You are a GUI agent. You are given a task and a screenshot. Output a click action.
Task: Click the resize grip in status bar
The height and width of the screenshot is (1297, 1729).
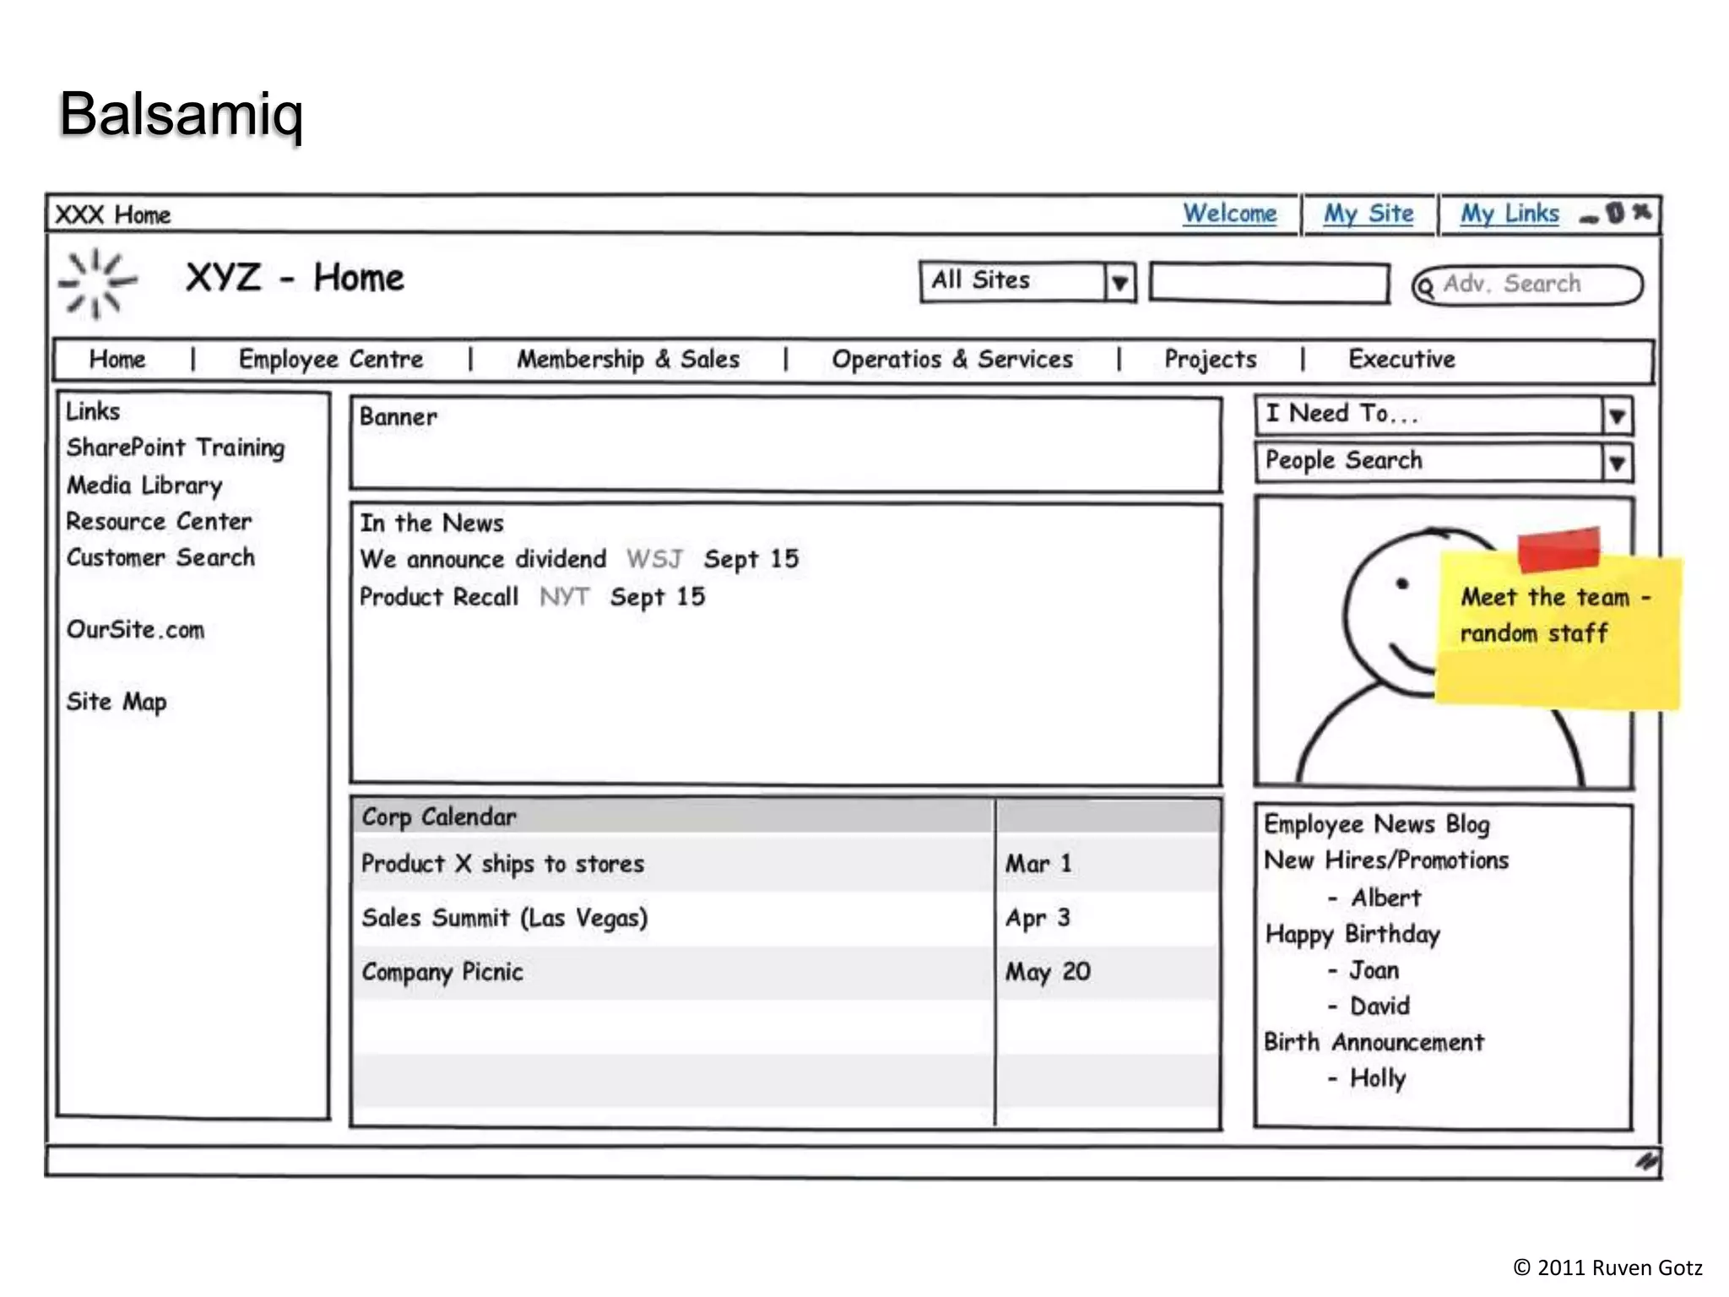(1646, 1161)
